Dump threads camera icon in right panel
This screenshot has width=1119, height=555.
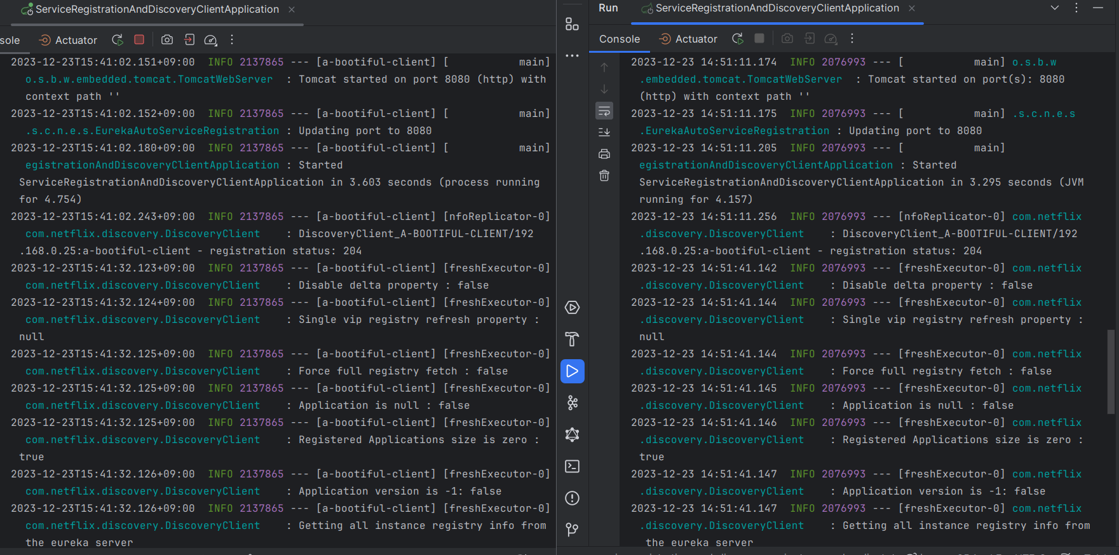click(x=787, y=38)
